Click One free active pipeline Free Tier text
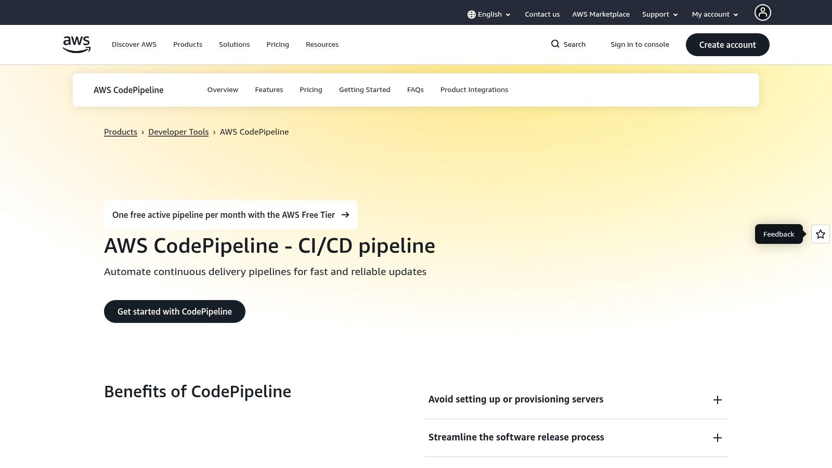The height and width of the screenshot is (468, 832). coord(224,215)
